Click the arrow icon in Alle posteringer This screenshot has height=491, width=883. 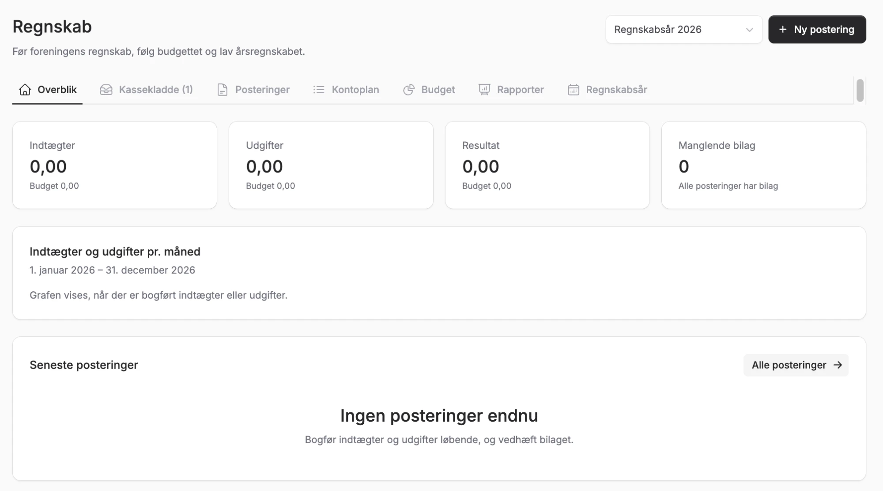coord(838,365)
